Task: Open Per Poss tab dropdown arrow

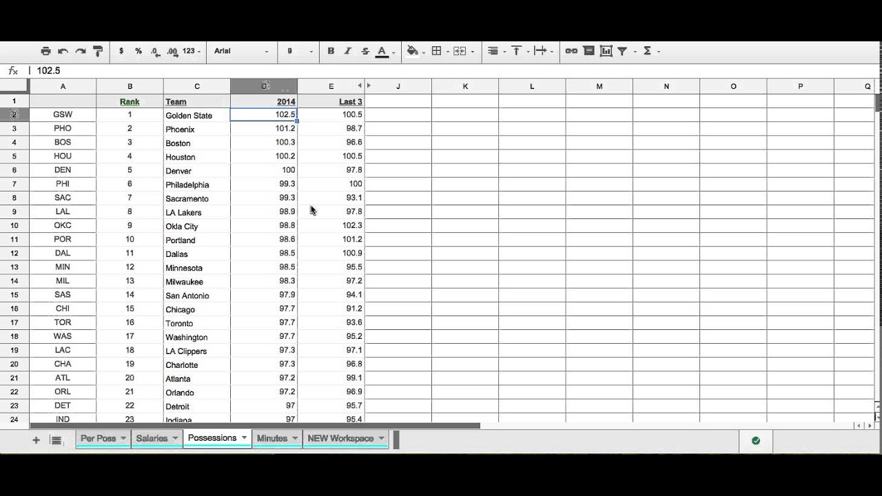Action: (123, 438)
